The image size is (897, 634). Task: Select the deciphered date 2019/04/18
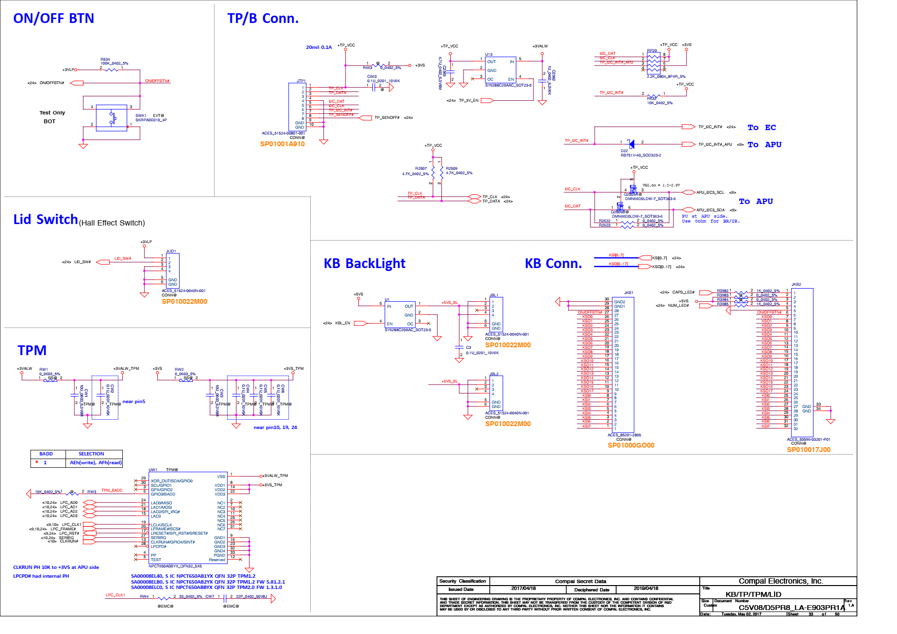tap(645, 589)
